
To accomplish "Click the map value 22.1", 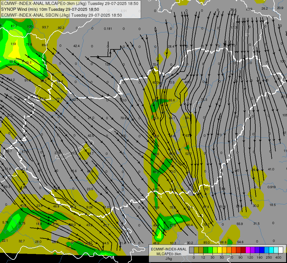I will click(x=5, y=240).
